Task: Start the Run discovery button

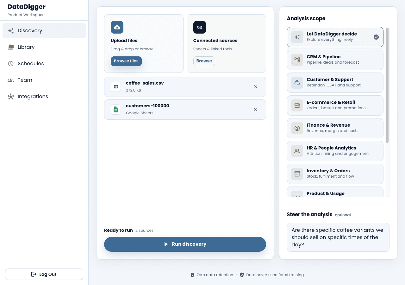Action: 185,244
